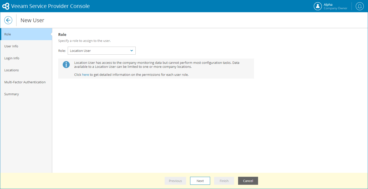The image size is (368, 189).
Task: Go back with the circled arrow
Action: pos(8,20)
